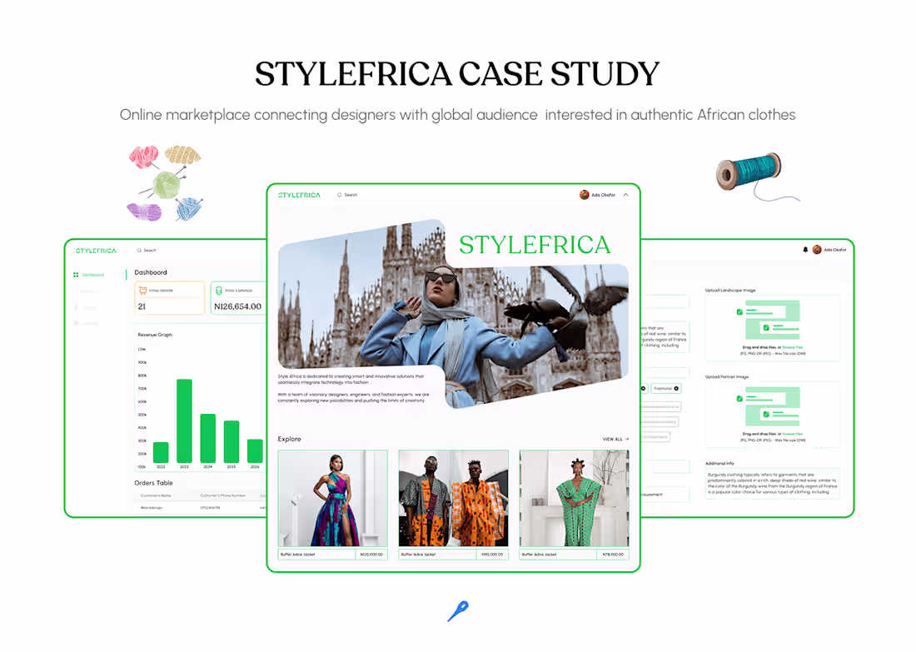Click the blue pen cursor icon below the mockups
This screenshot has width=916, height=652.
coord(456,610)
